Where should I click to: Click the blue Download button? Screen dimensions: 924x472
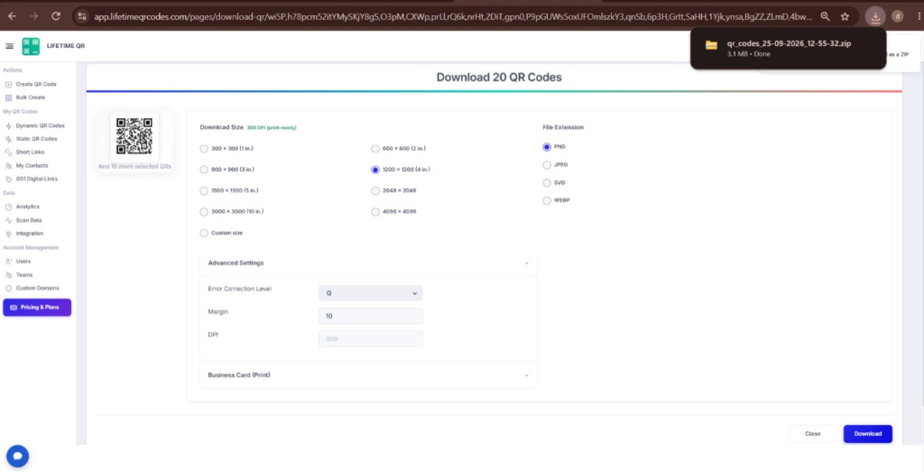point(867,434)
